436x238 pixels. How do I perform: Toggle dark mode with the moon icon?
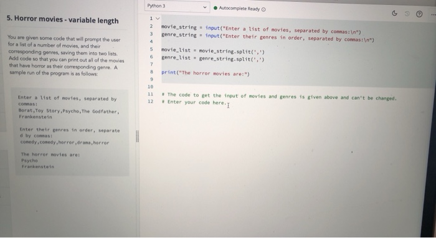coord(394,13)
